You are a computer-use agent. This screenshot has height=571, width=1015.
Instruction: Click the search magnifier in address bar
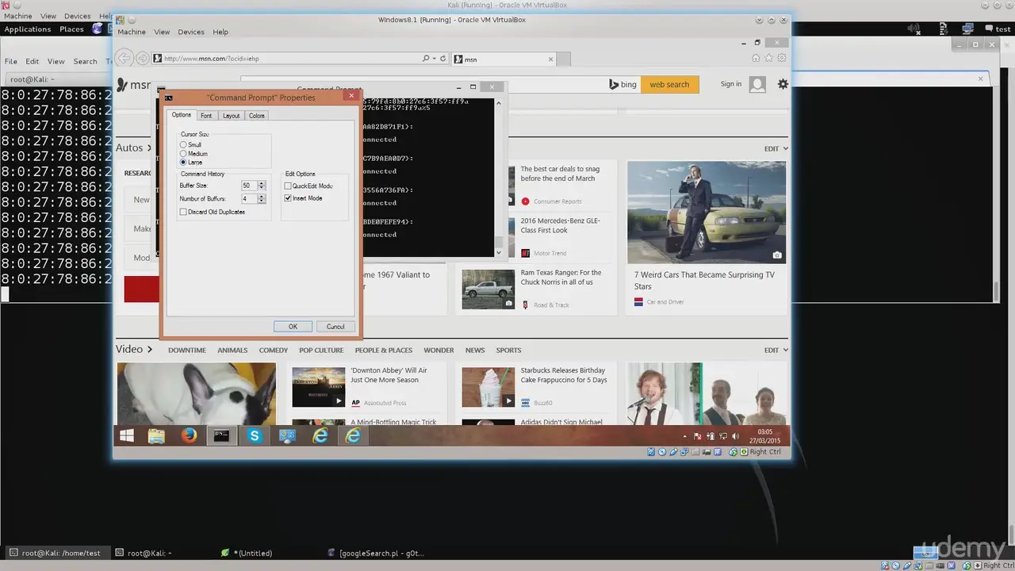pyautogui.click(x=425, y=59)
